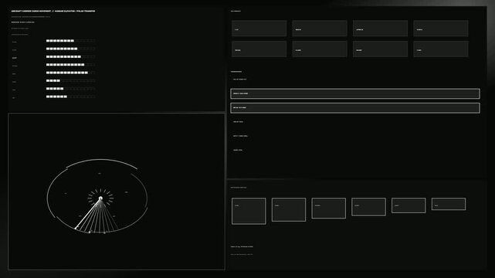Open the tallest outlined card in the bottom row
495x278 pixels.
point(249,211)
